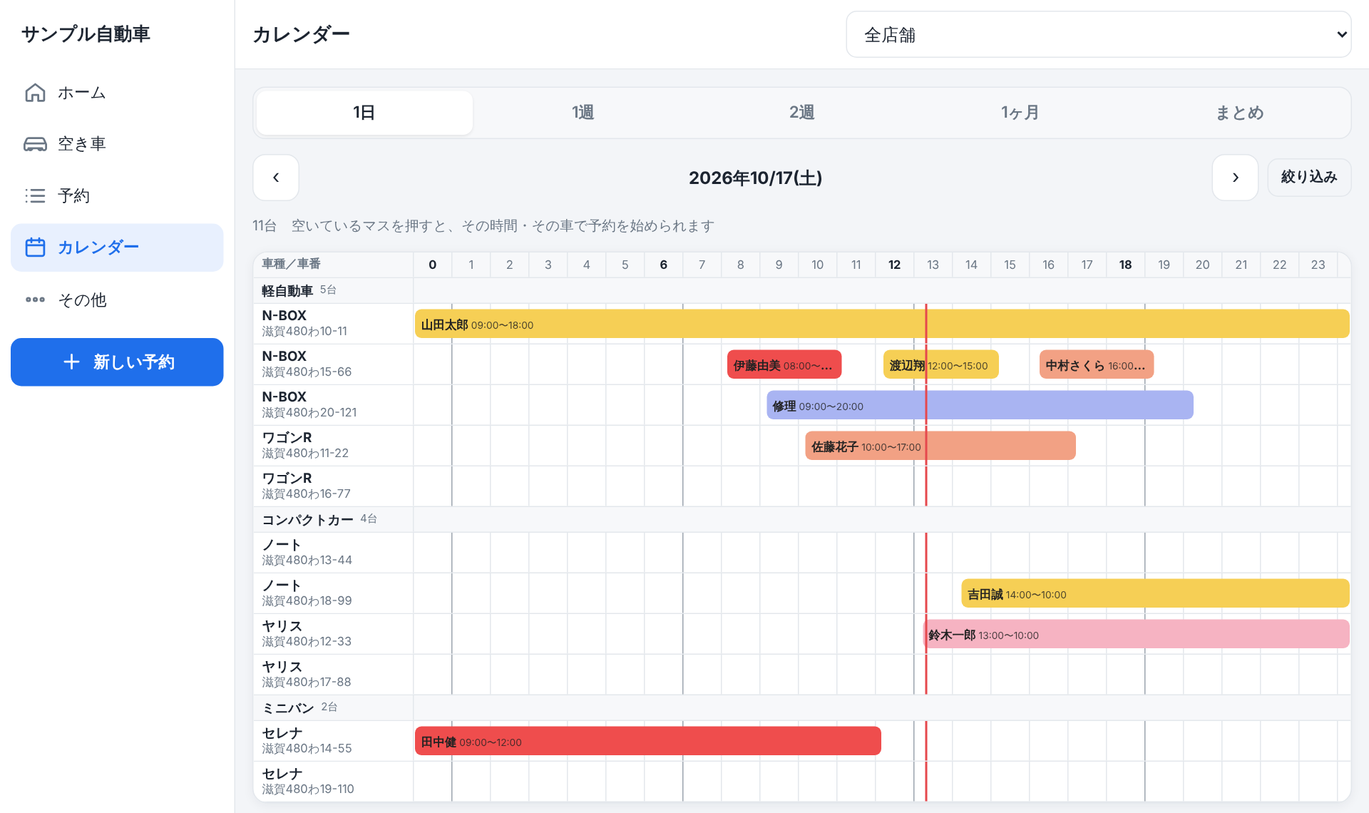This screenshot has width=1369, height=813.
Task: Switch to the まとめ view tab
Action: (1239, 113)
